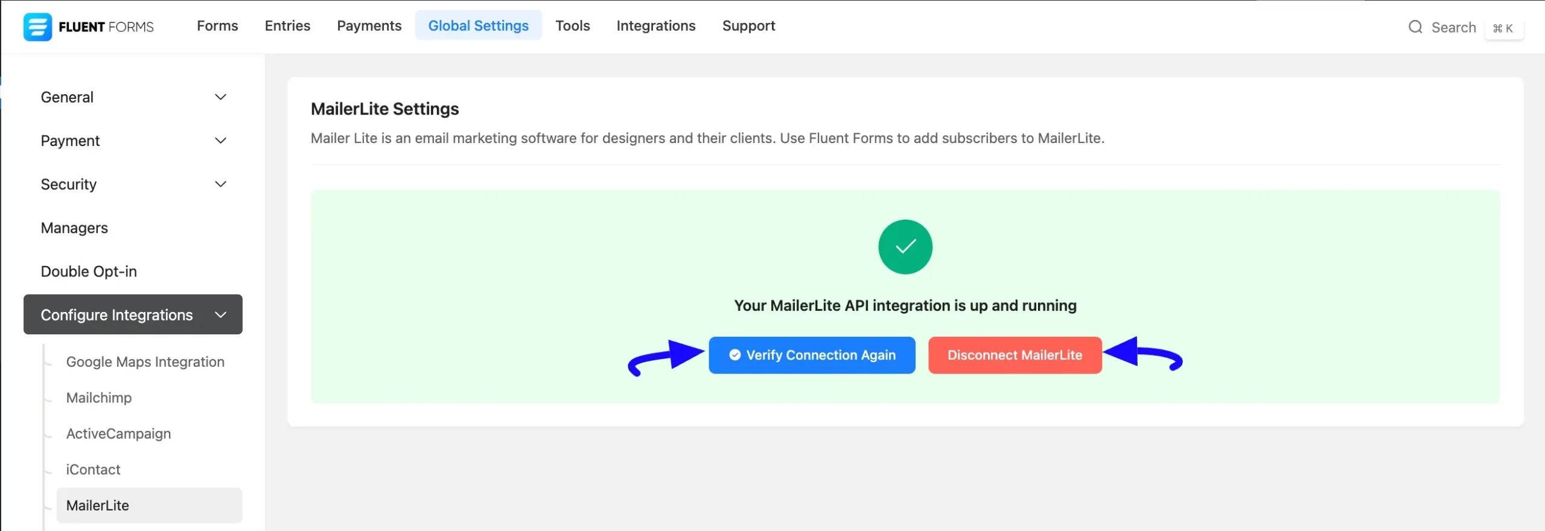1545x531 pixels.
Task: Select MailerLite in sidebar list
Action: click(149, 506)
